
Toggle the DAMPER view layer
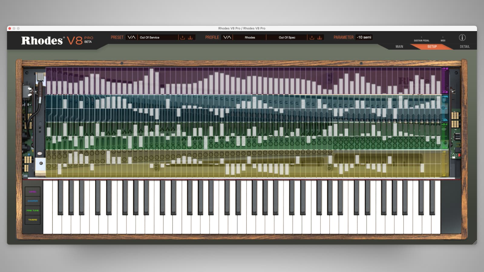click(x=33, y=201)
